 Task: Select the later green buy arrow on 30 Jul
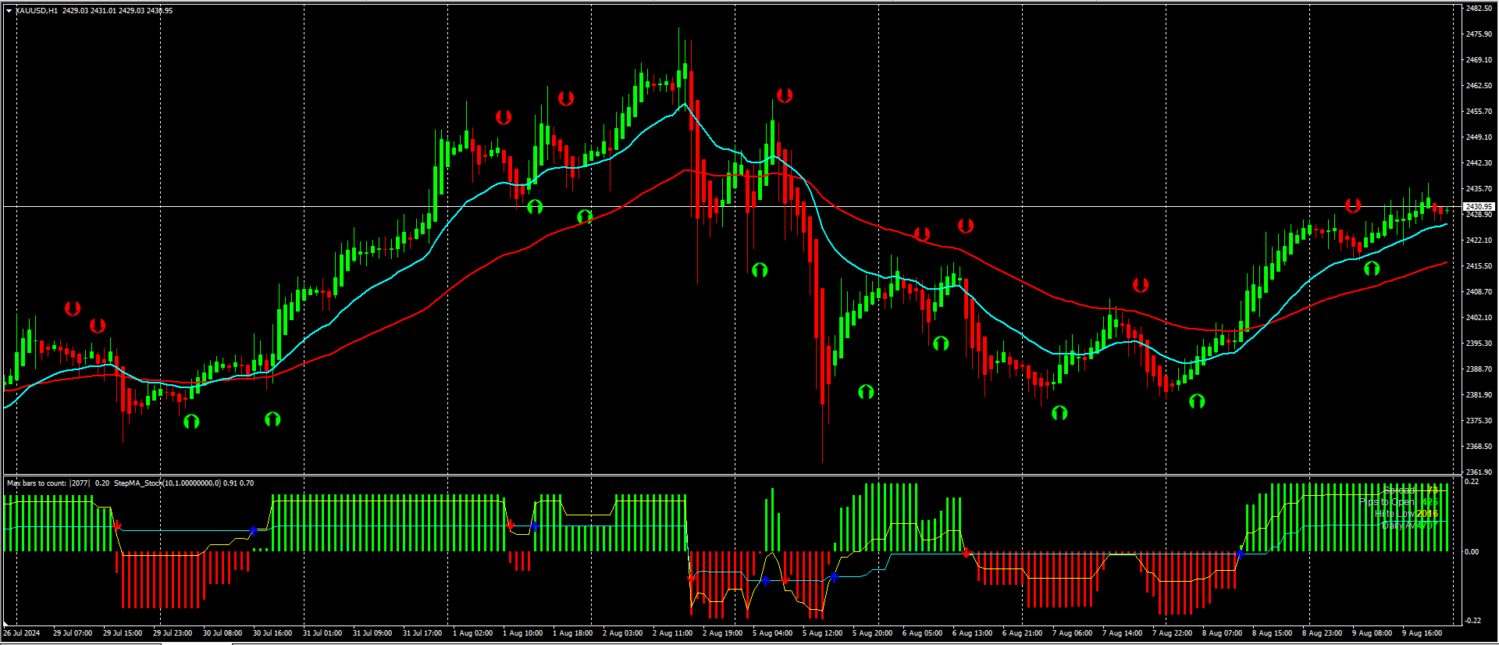(x=272, y=419)
